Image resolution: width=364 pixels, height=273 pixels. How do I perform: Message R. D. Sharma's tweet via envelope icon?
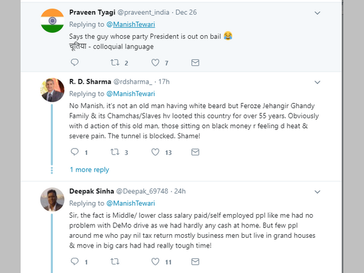coord(195,152)
